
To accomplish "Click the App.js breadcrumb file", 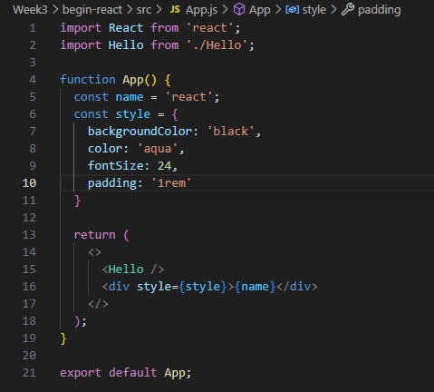I will pyautogui.click(x=201, y=10).
